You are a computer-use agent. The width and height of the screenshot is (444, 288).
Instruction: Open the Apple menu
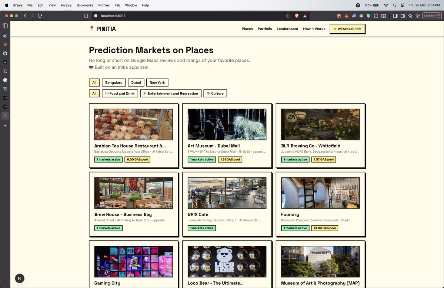click(7, 5)
